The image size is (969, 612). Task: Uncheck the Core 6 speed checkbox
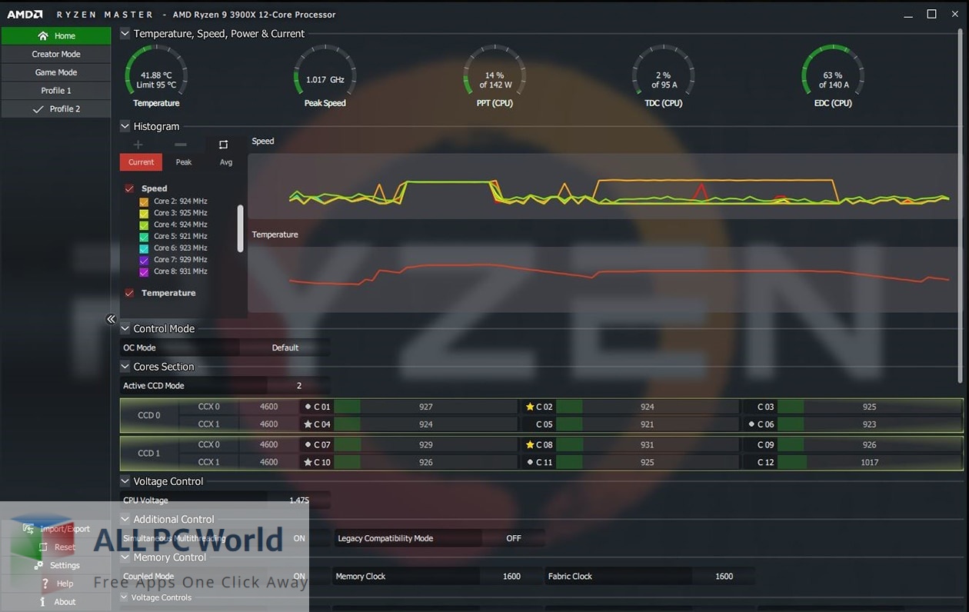pyautogui.click(x=144, y=248)
